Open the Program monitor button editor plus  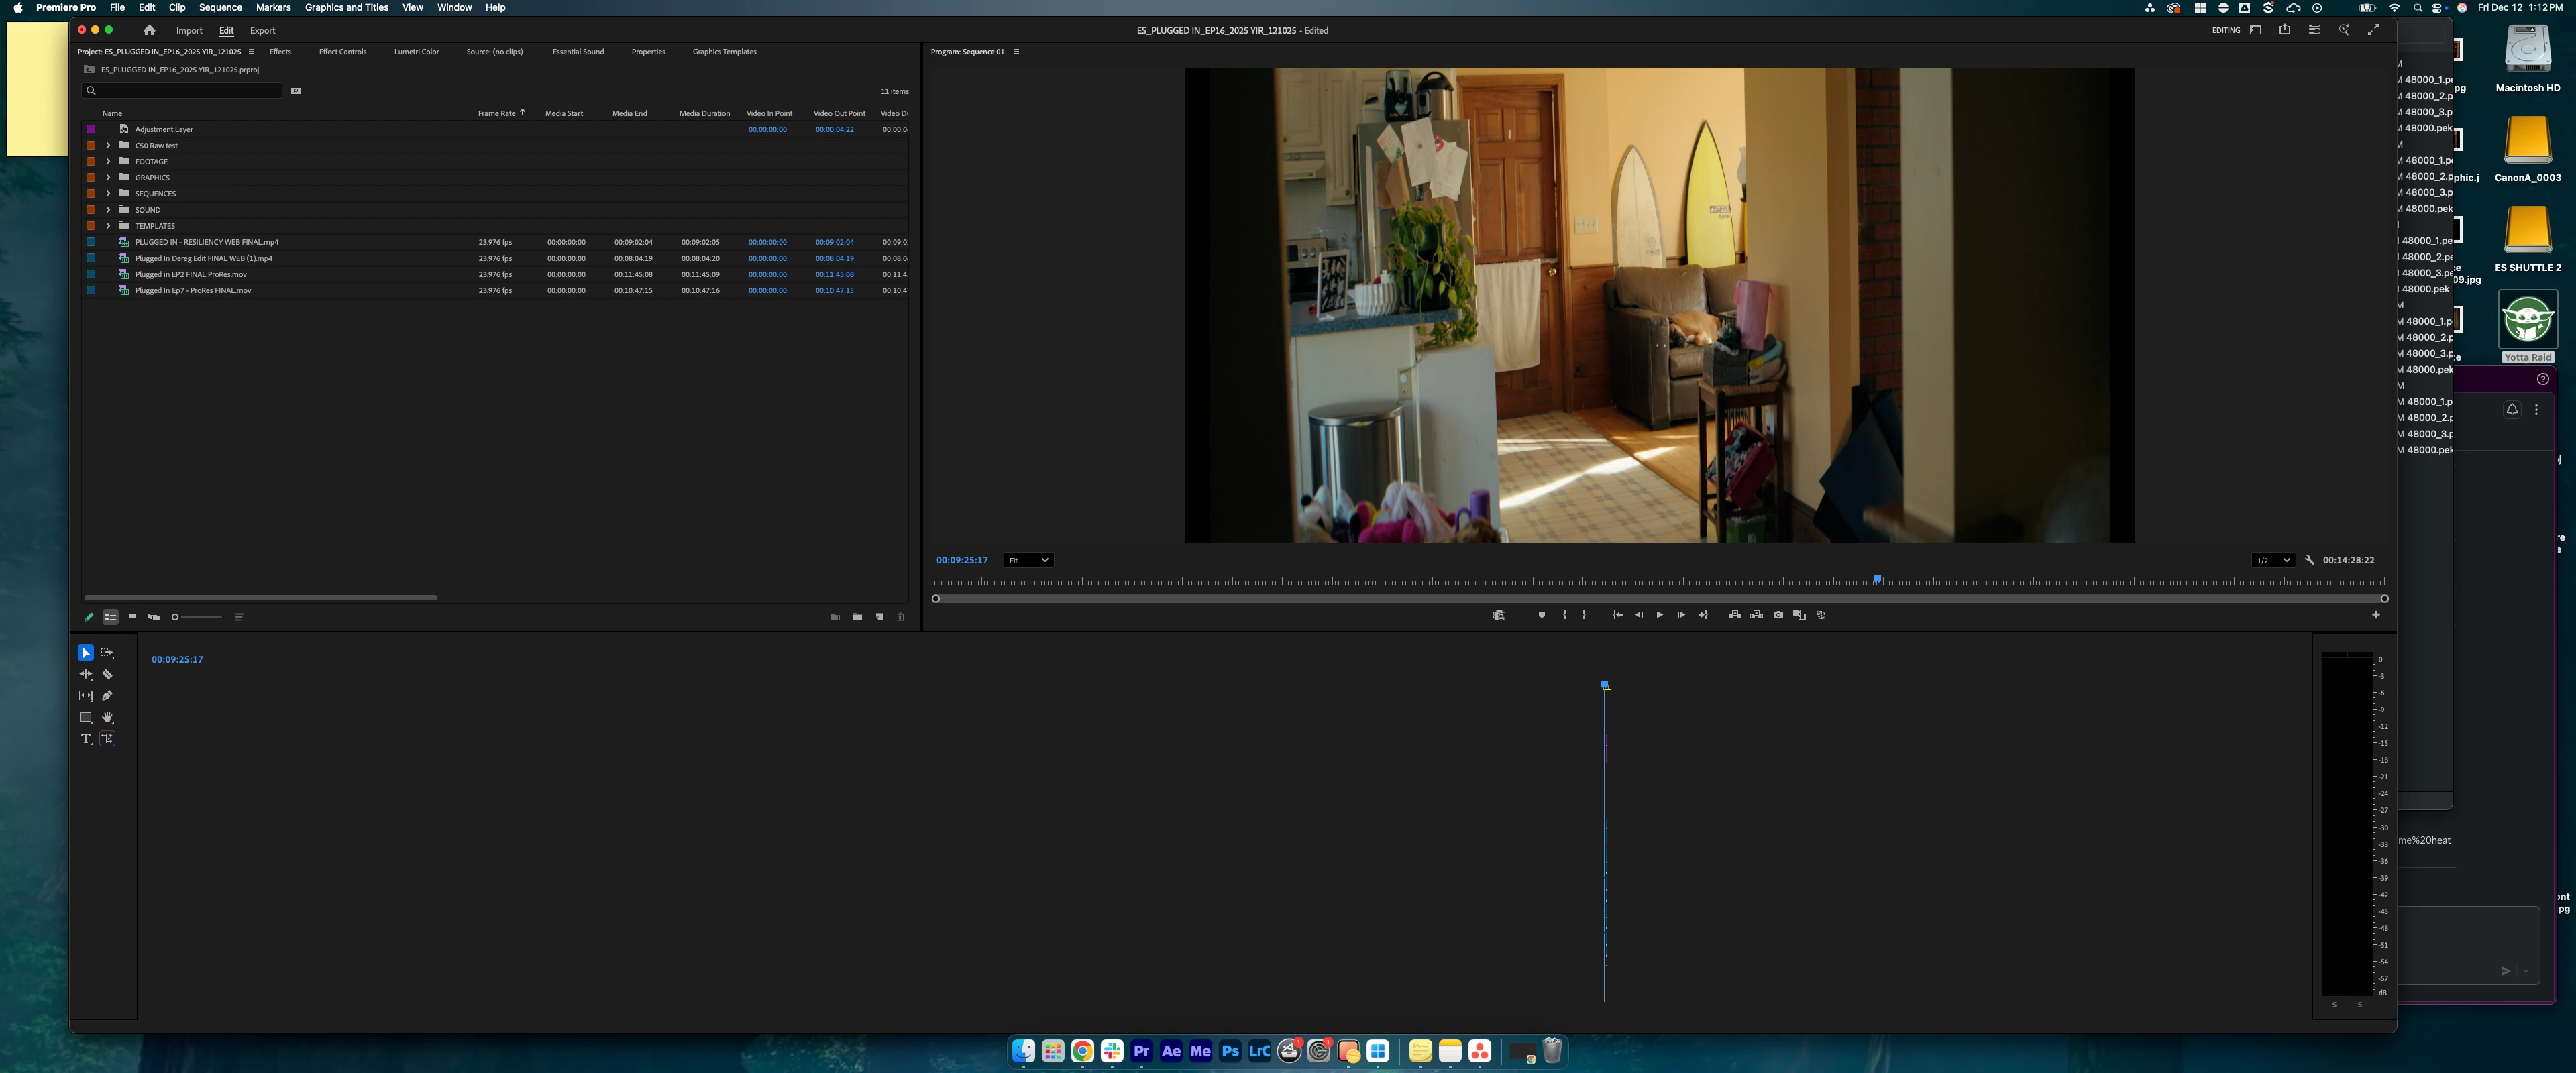(2376, 615)
